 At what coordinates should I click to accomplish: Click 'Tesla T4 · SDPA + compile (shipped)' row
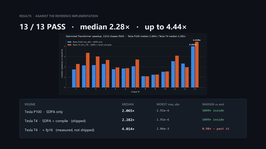(55, 121)
